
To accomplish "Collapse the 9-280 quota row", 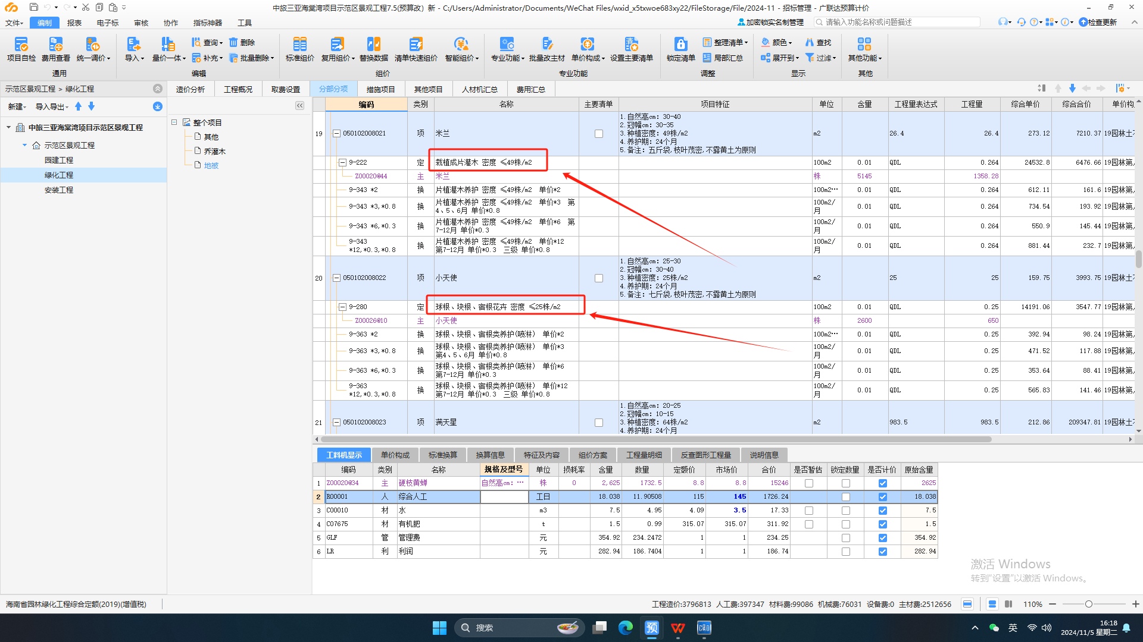I will (342, 307).
